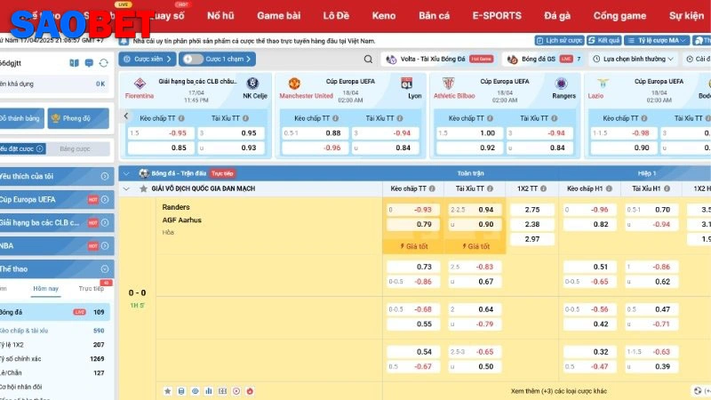The image size is (711, 400).
Task: Toggle the Cược 1 chạm switch
Action: pos(192,59)
